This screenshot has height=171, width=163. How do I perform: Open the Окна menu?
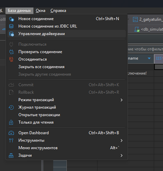pyautogui.click(x=40, y=11)
